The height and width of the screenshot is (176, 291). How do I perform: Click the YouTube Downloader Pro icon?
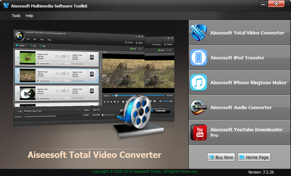(198, 132)
